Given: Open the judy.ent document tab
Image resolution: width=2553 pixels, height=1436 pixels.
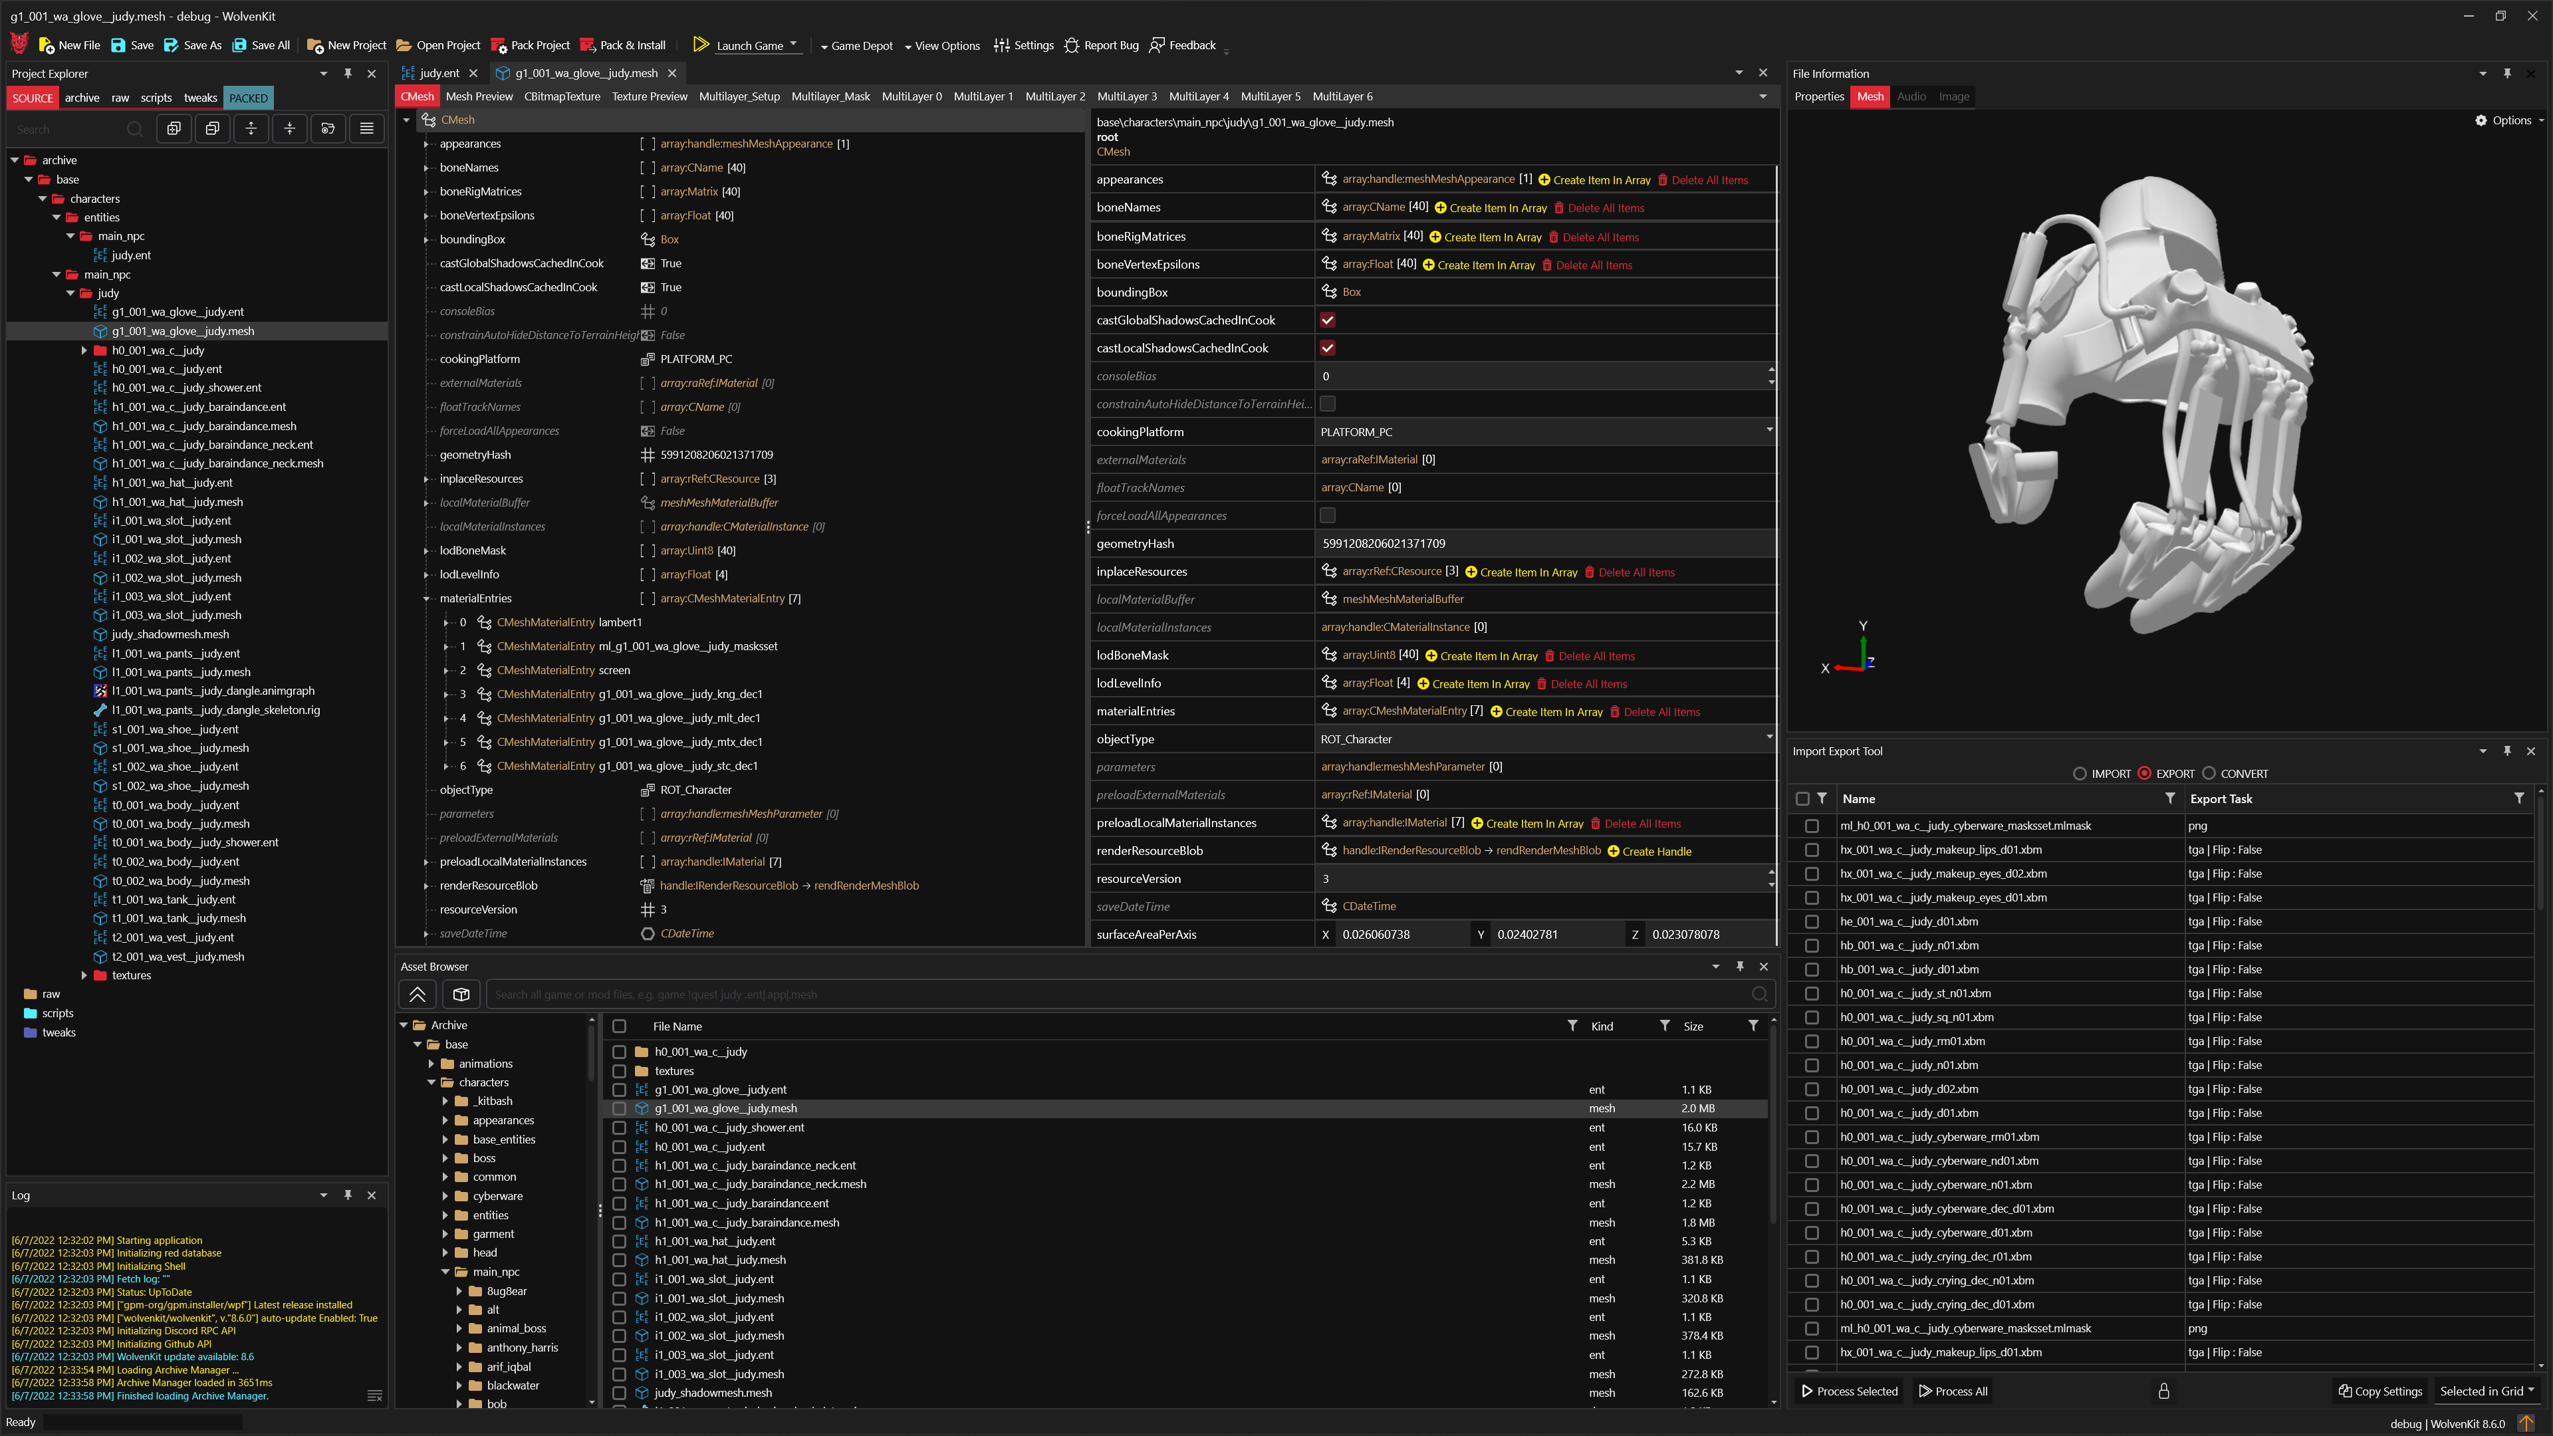Looking at the screenshot, I should (437, 73).
